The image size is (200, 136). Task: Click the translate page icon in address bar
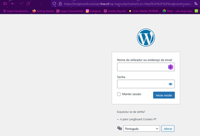click(x=196, y=4)
